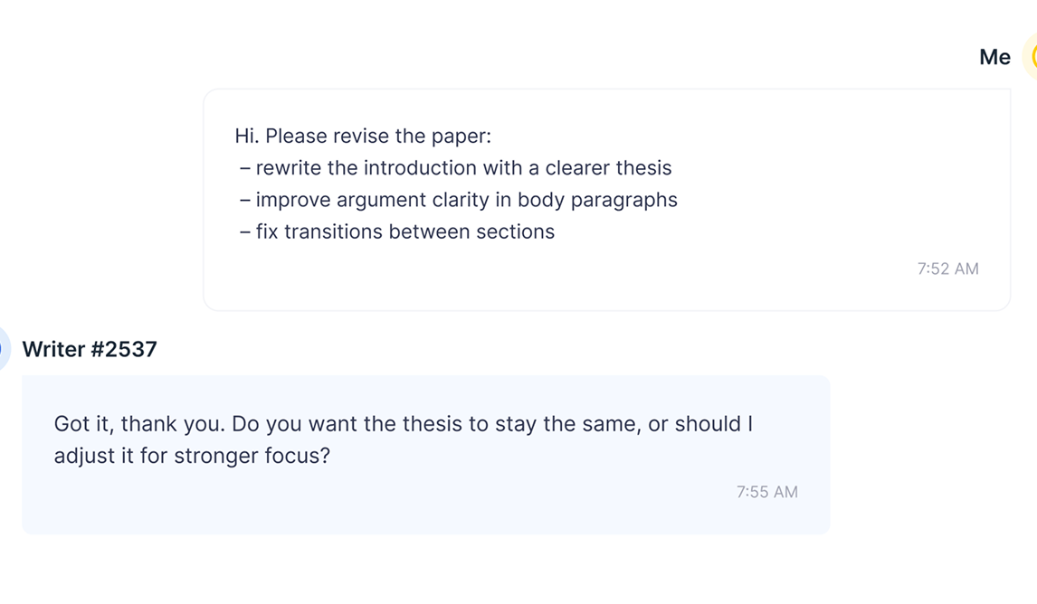Viewport: 1037px width, 604px height.
Task: Click my yellow profile avatar beside Me
Action: point(1031,57)
